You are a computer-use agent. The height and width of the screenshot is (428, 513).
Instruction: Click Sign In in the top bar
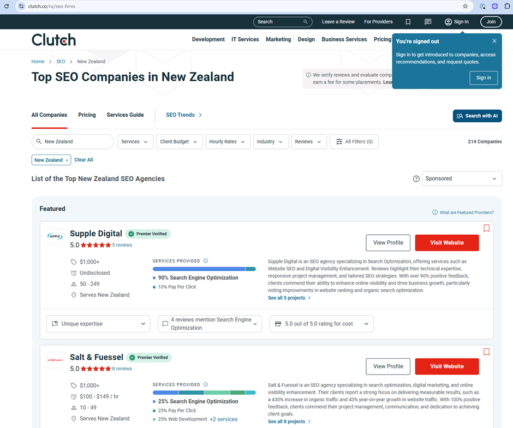tap(457, 22)
